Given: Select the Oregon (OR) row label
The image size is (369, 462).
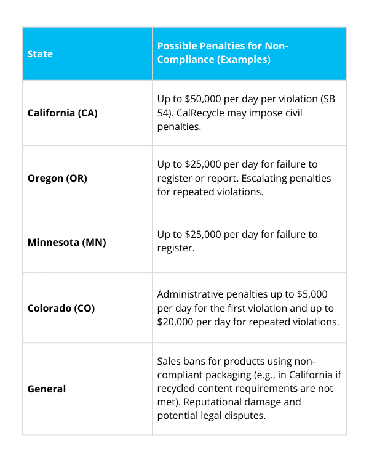Looking at the screenshot, I should point(57,179).
